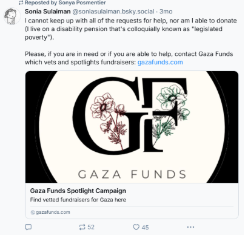Click the 3mo timestamp of the post

(x=166, y=12)
